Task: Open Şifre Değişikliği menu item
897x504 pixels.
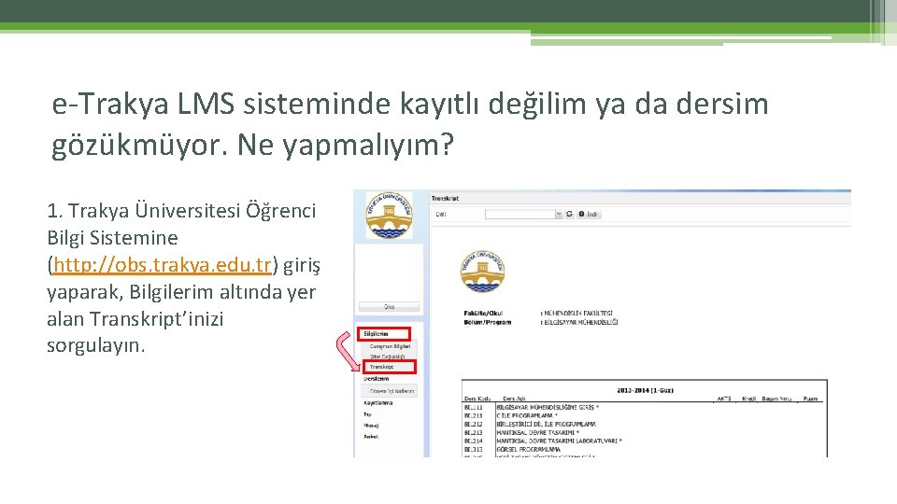Action: (387, 357)
